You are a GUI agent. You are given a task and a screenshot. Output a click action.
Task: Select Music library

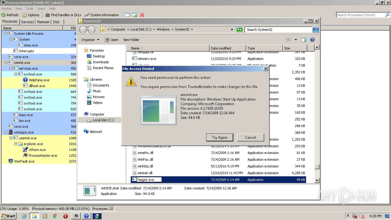(x=97, y=91)
